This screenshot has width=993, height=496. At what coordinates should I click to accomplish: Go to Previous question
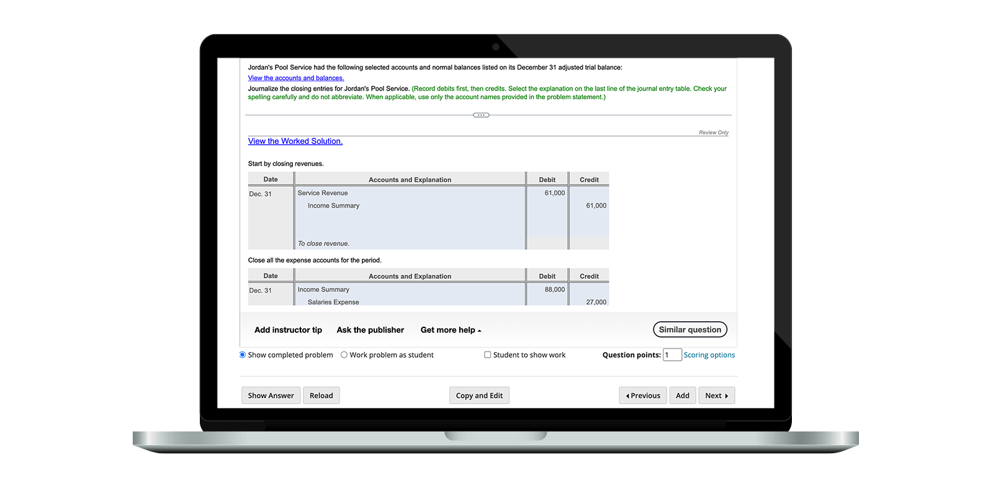[x=643, y=396]
